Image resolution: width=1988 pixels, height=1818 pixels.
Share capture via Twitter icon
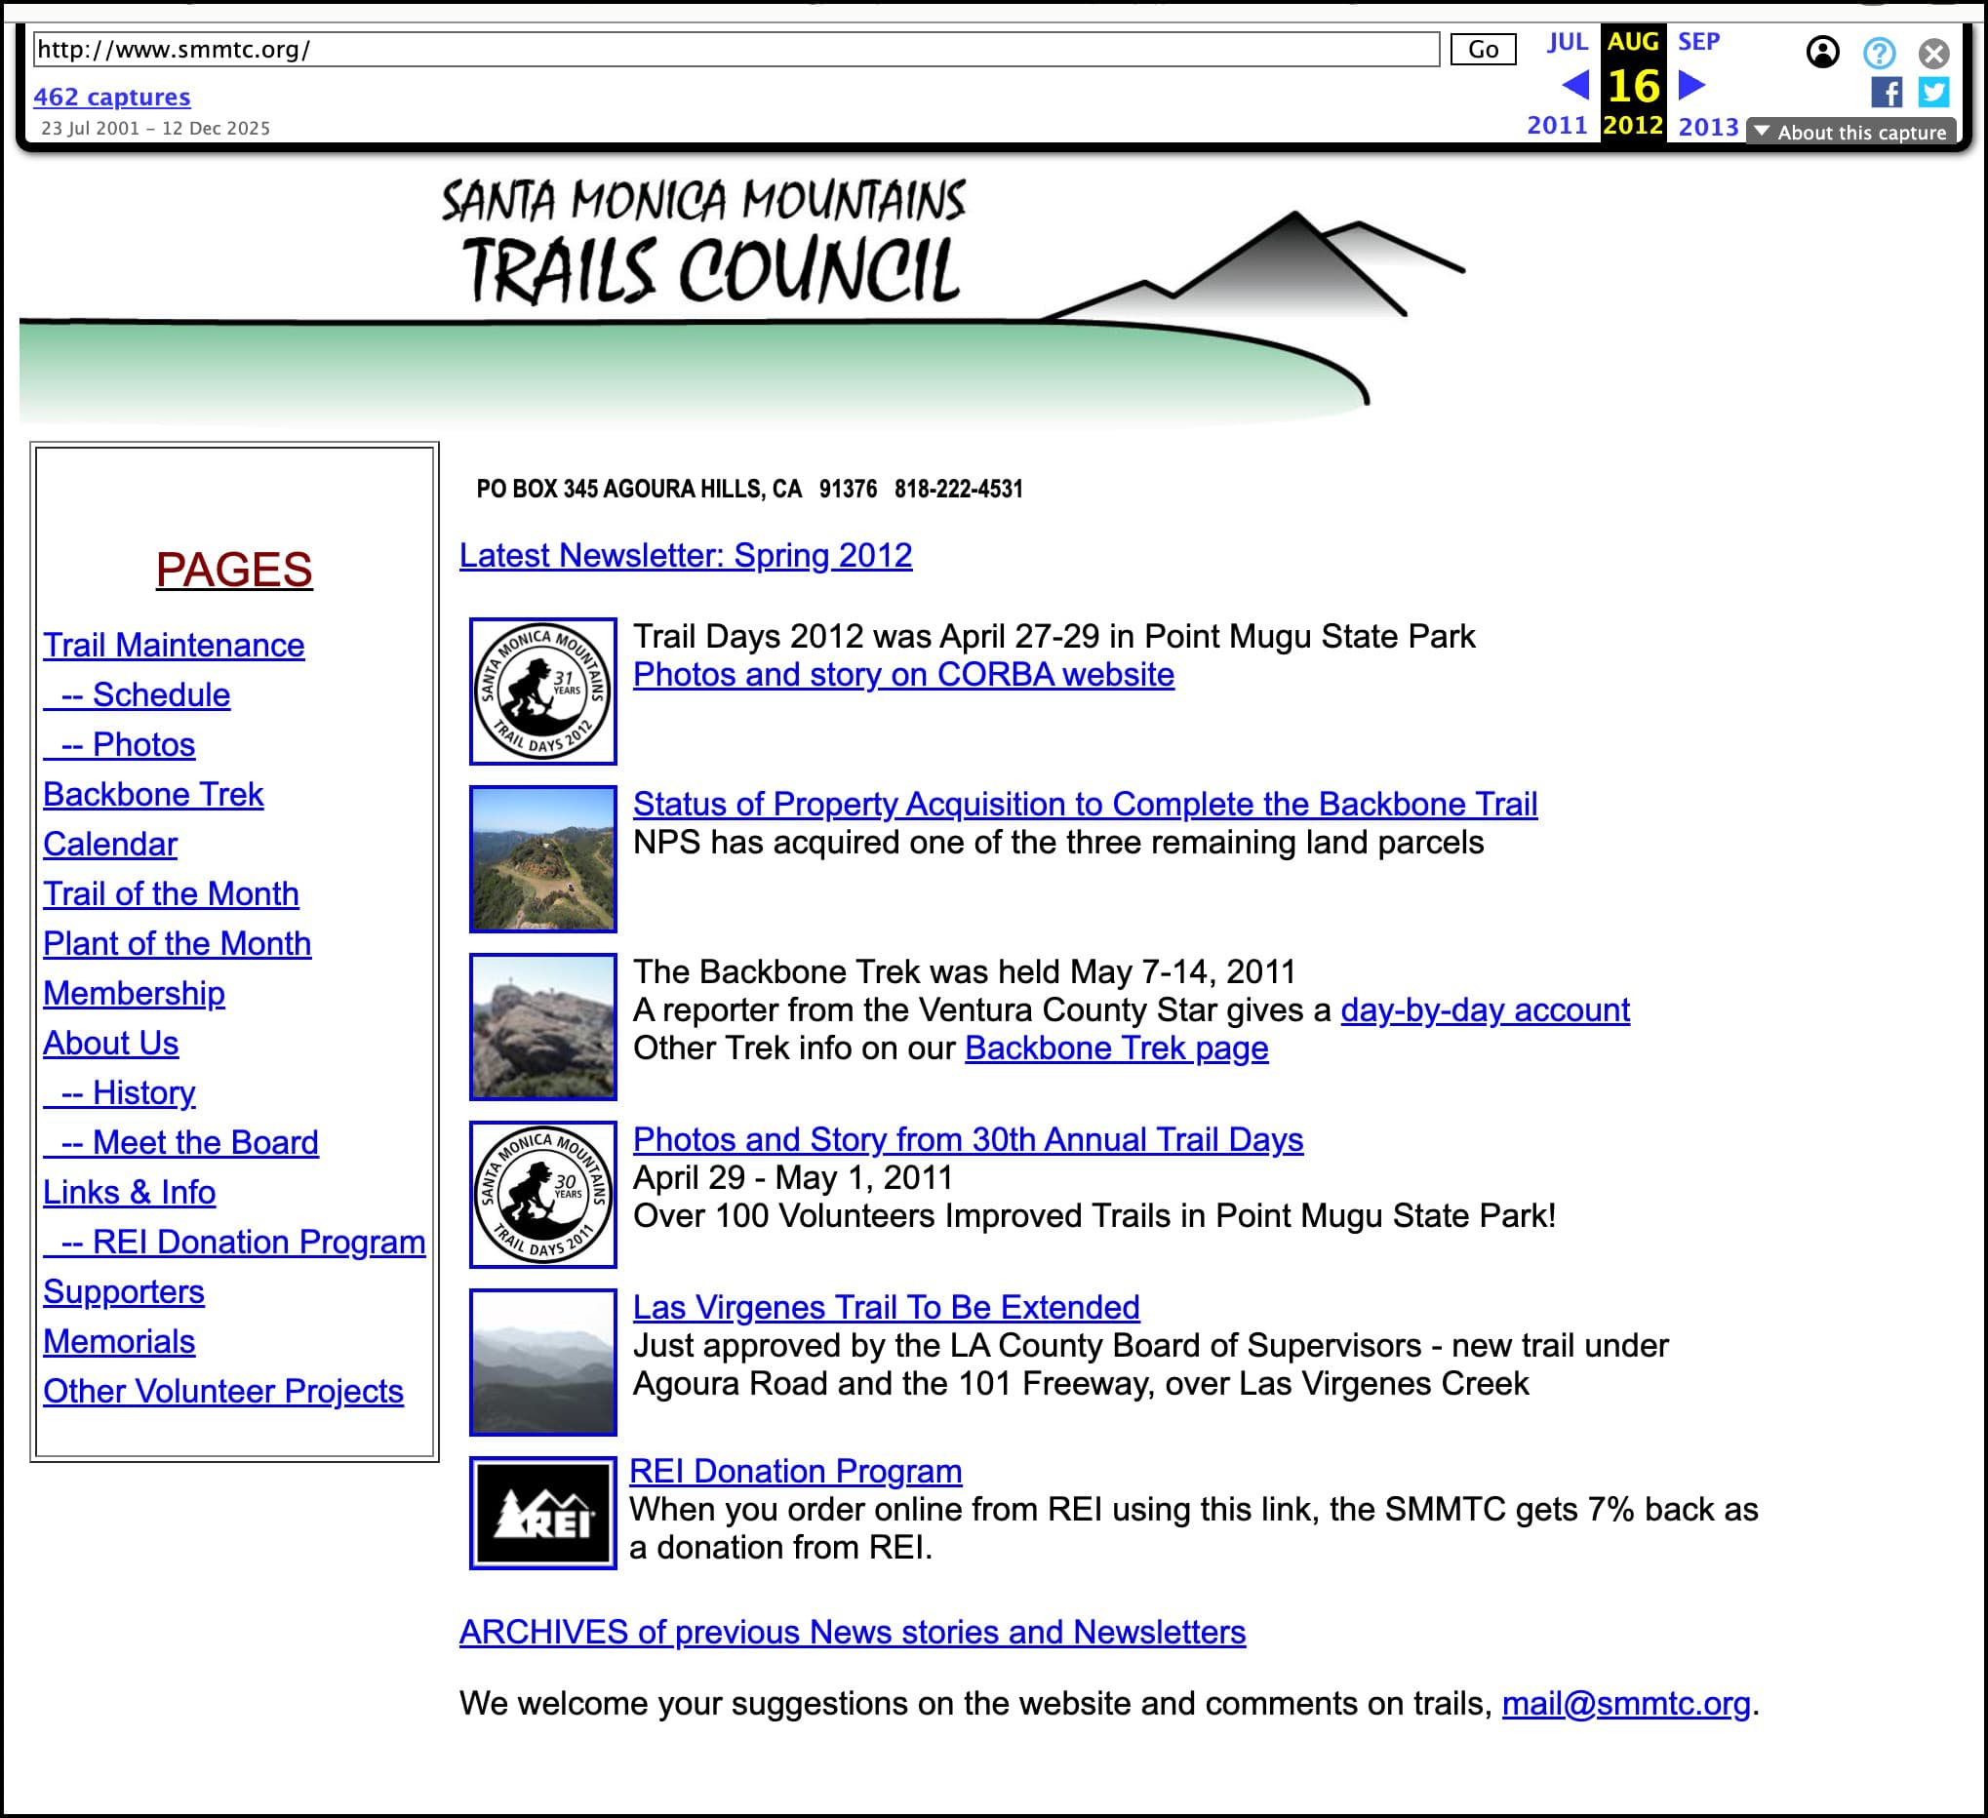[1932, 93]
